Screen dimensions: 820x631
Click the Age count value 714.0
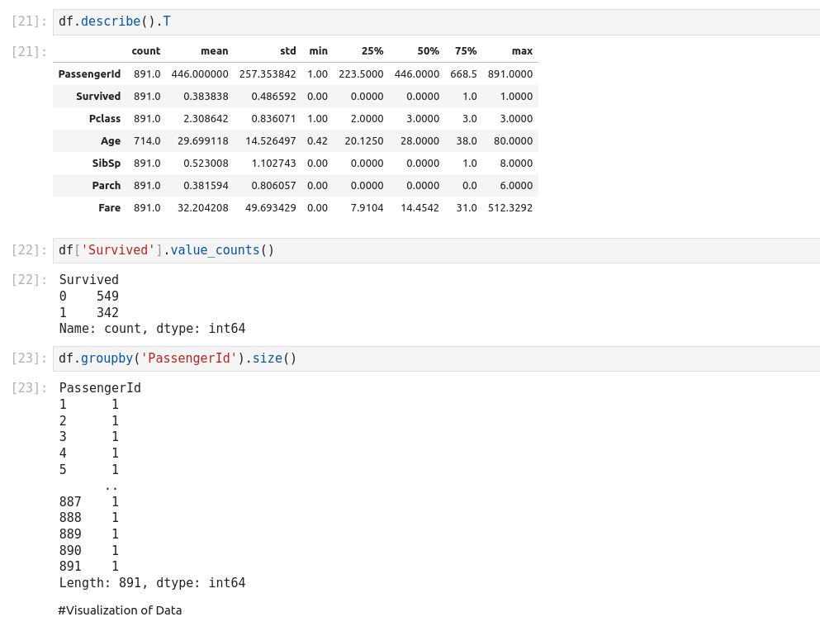(x=147, y=141)
